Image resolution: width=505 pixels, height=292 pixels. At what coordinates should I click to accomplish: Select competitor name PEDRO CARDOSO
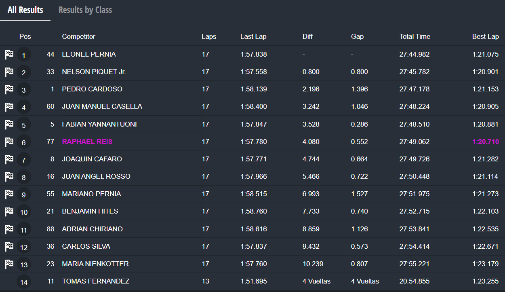click(x=92, y=89)
